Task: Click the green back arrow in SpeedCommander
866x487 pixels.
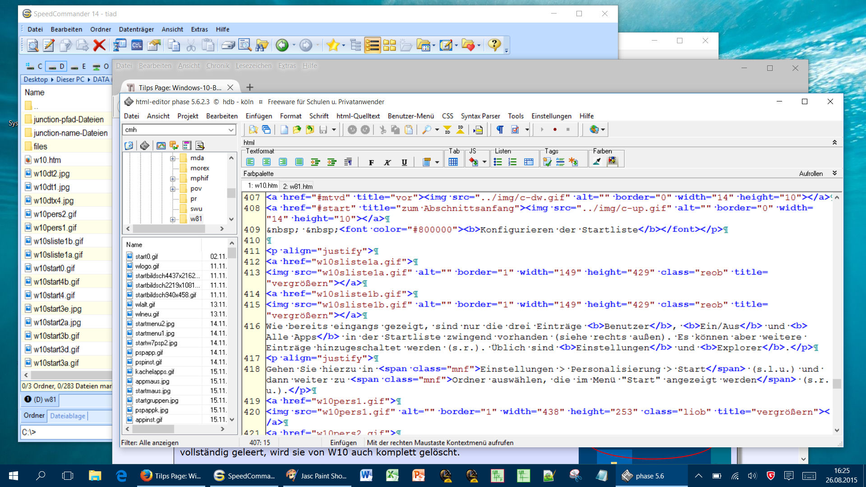Action: pos(282,45)
